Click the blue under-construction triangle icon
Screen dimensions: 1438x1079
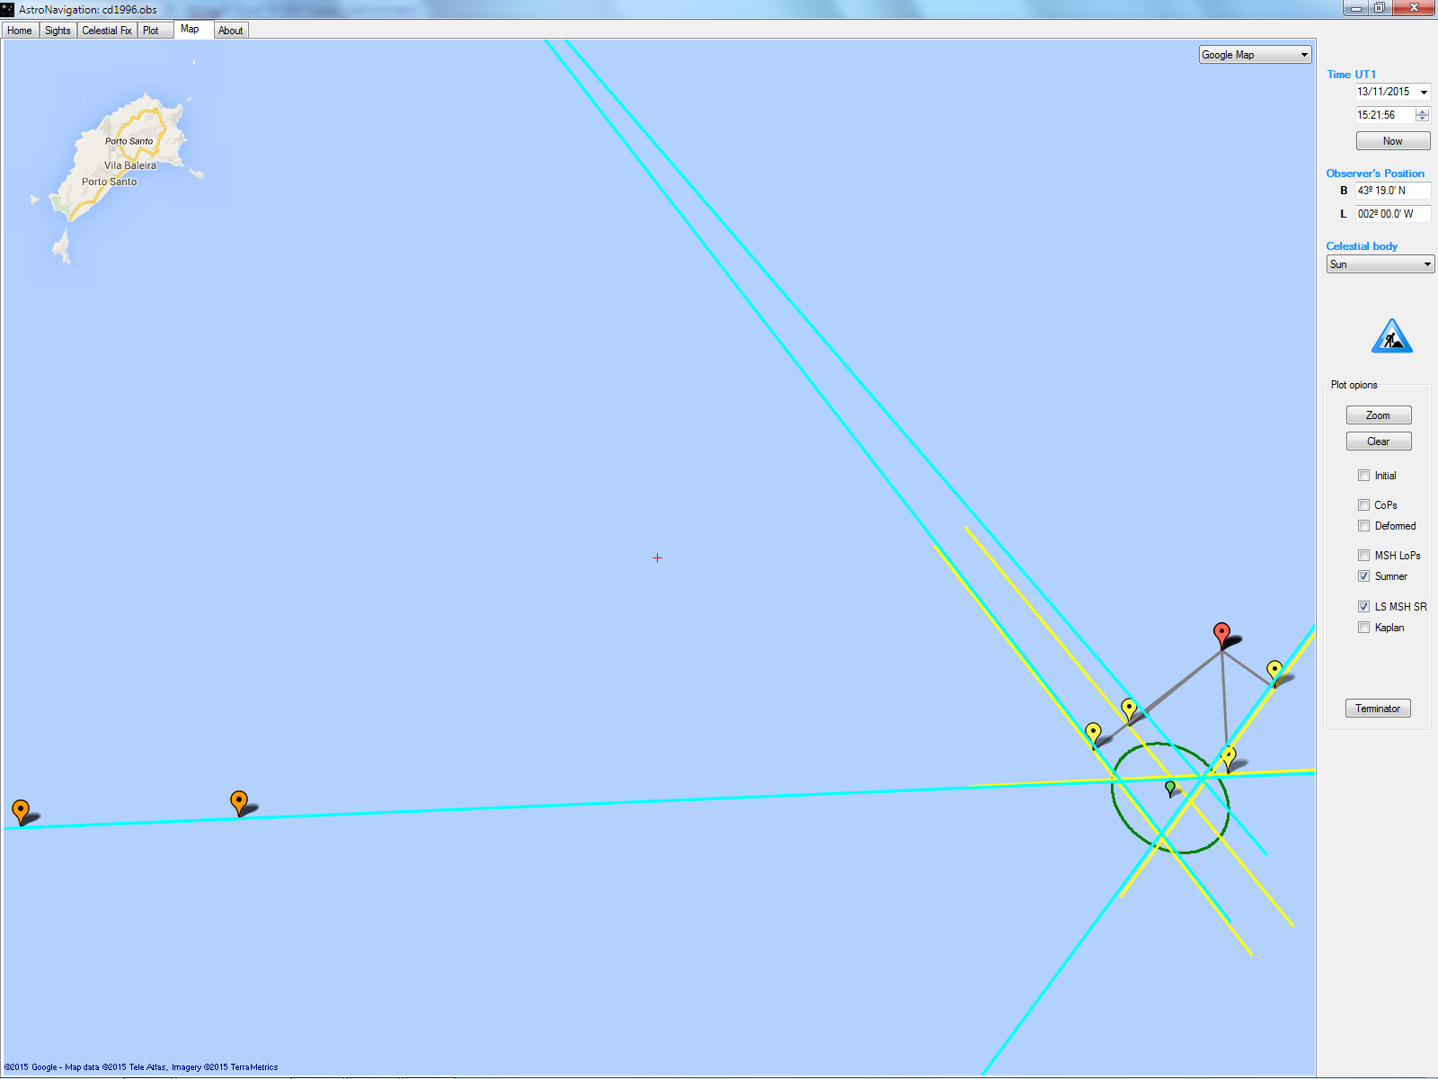pos(1391,336)
